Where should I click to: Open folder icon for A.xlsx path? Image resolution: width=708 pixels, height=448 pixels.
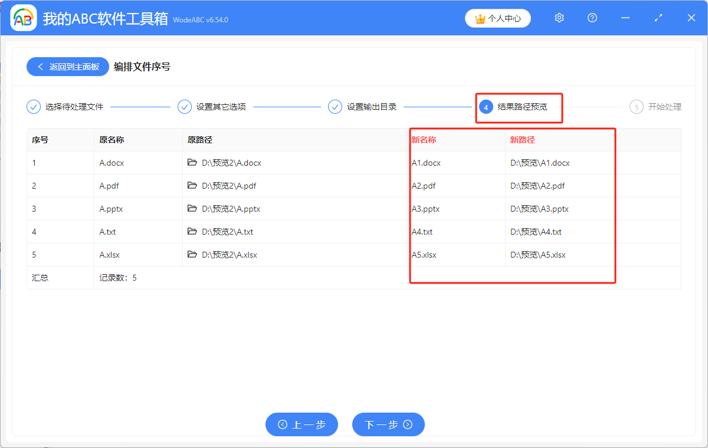[x=192, y=255]
